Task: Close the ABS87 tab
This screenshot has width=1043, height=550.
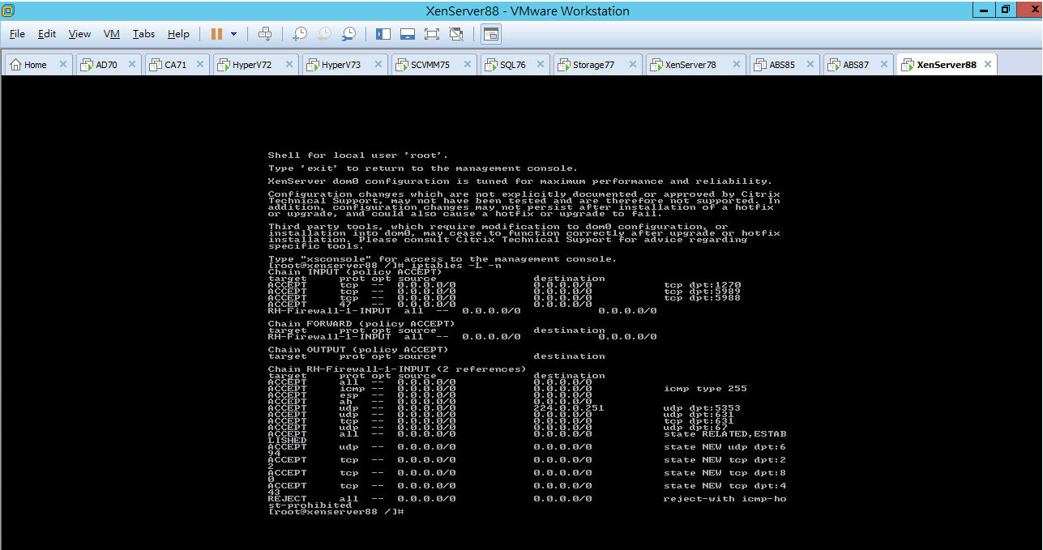Action: pos(883,65)
